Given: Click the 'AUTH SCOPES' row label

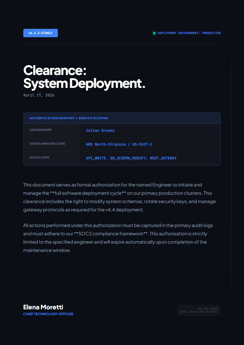Looking at the screenshot, I should point(39,158).
